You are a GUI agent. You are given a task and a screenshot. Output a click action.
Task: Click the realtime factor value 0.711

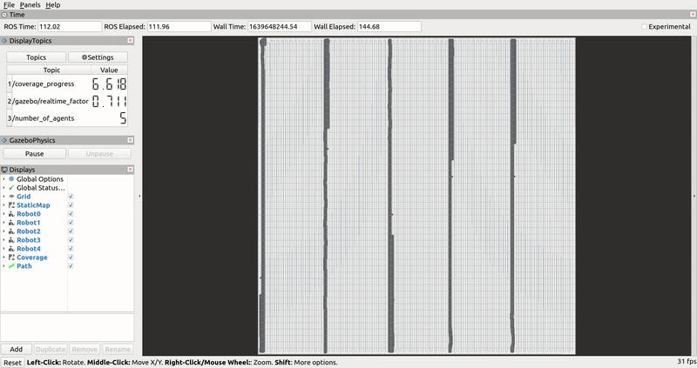(110, 101)
